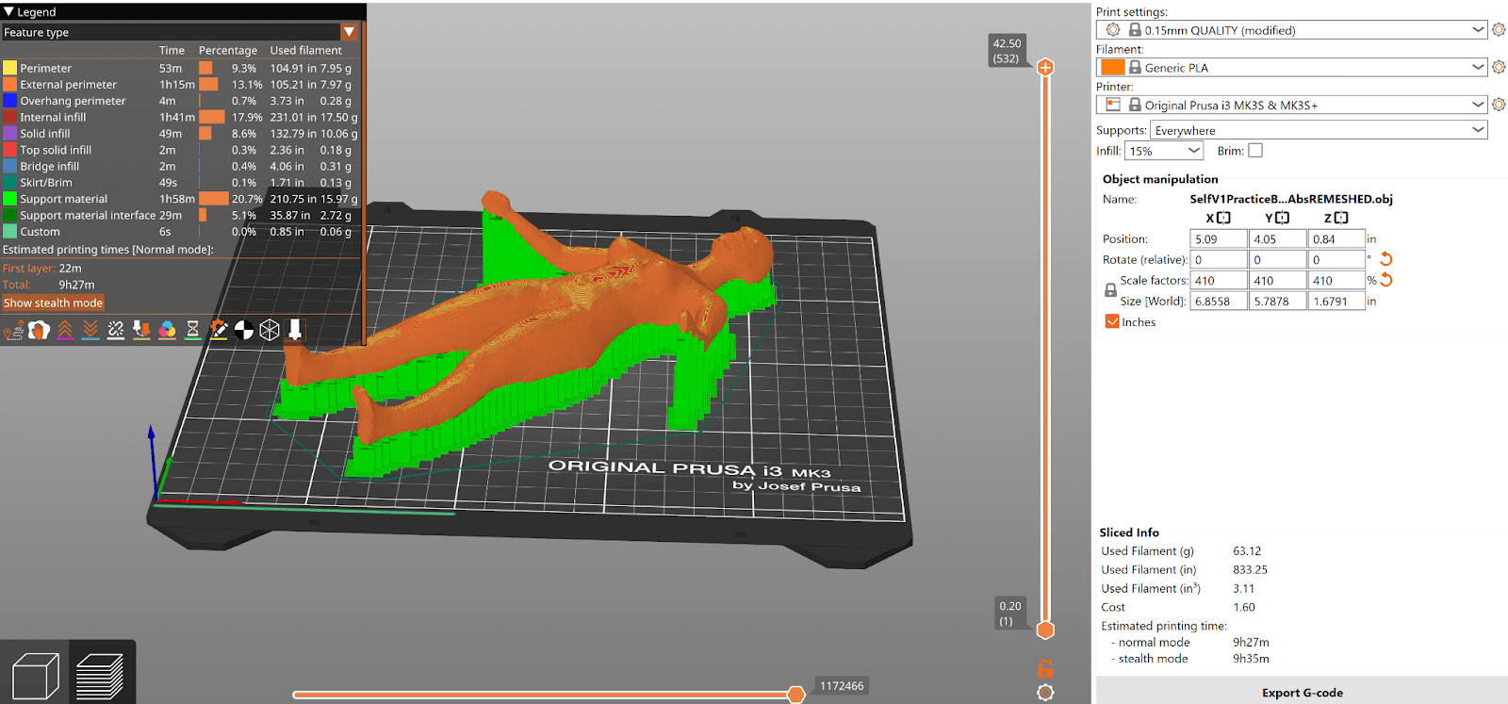Toggle travel moves visibility icon in legend

click(x=13, y=330)
